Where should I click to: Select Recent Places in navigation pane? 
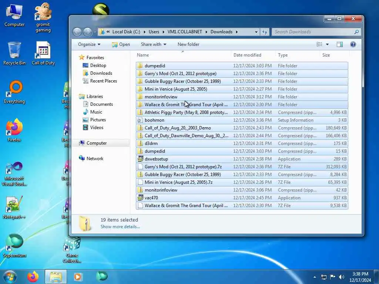tap(100, 81)
